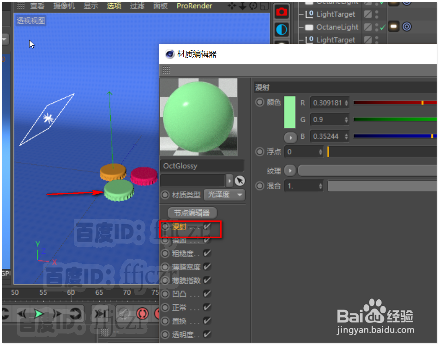Toggle the 透明度 channel checkbox
This screenshot has height=345, width=439.
point(207,334)
